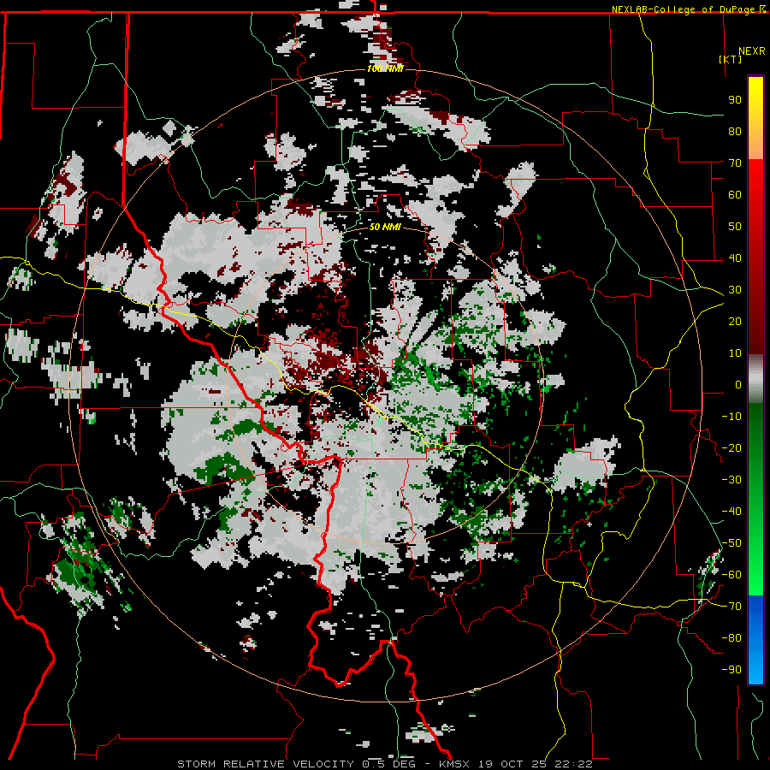Click the 0 value on the velocity scale
This screenshot has height=770, width=770.
(x=738, y=384)
